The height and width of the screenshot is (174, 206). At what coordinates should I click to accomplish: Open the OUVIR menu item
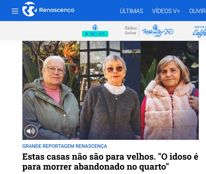click(198, 11)
